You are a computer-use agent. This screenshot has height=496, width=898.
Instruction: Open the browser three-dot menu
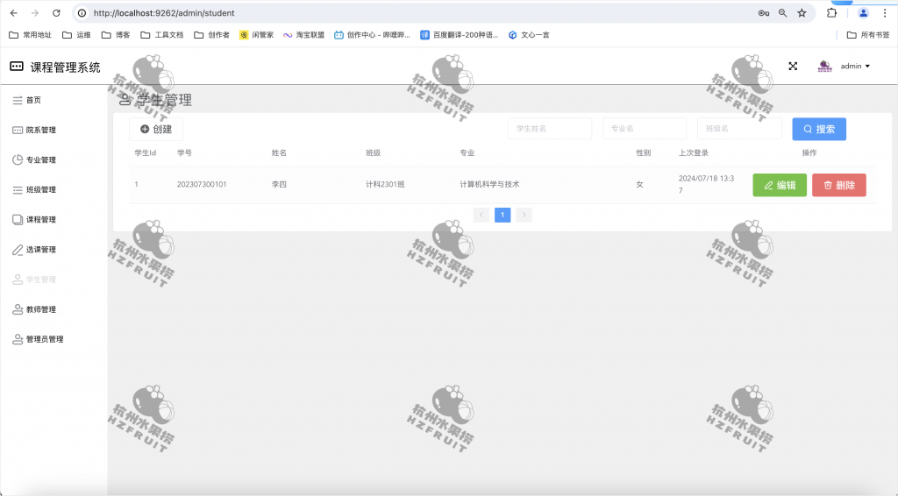coord(885,12)
